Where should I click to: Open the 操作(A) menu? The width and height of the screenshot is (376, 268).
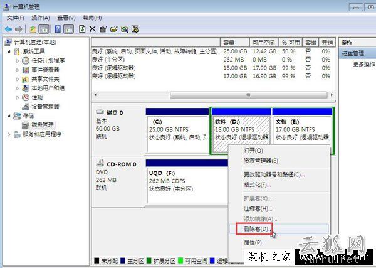pos(41,18)
